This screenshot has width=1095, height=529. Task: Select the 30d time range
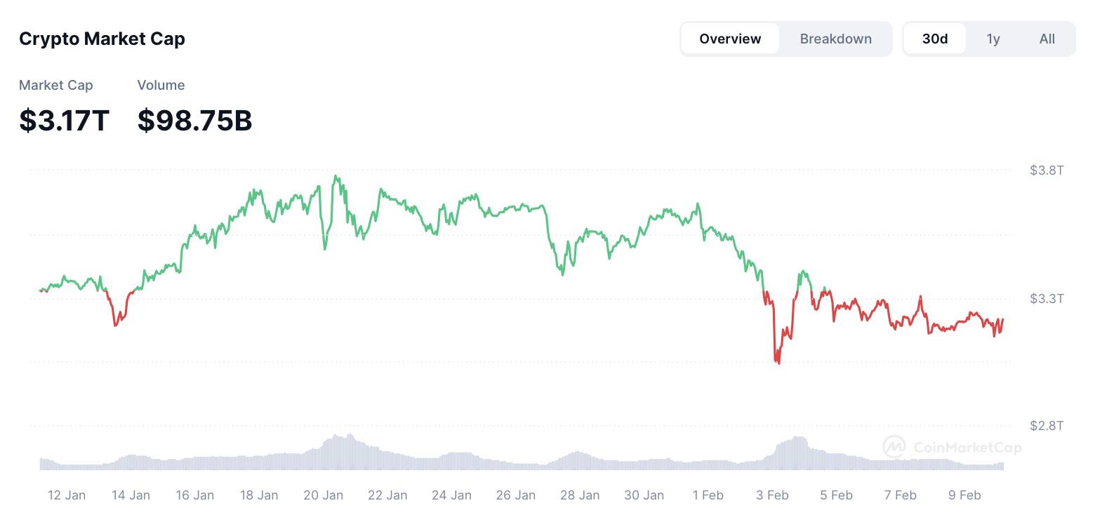pos(935,39)
